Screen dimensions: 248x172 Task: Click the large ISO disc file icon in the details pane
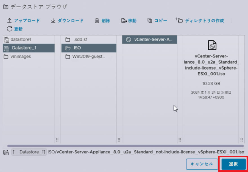click(x=212, y=45)
